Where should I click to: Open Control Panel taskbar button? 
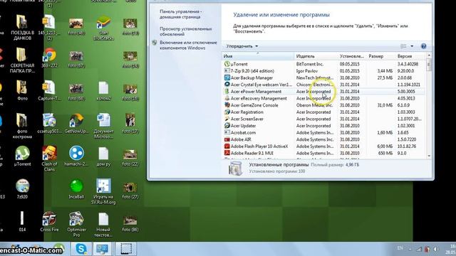click(102, 249)
